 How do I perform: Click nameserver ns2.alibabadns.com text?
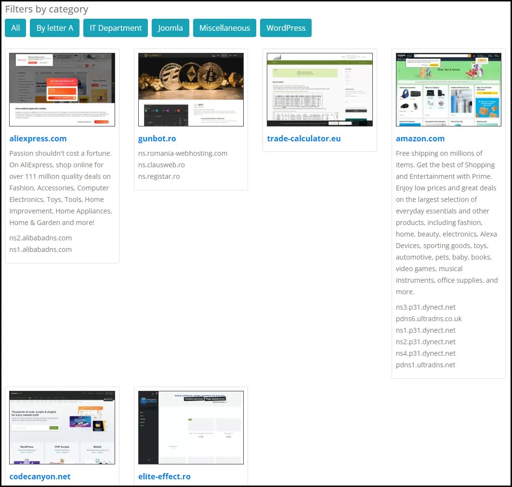pos(40,238)
